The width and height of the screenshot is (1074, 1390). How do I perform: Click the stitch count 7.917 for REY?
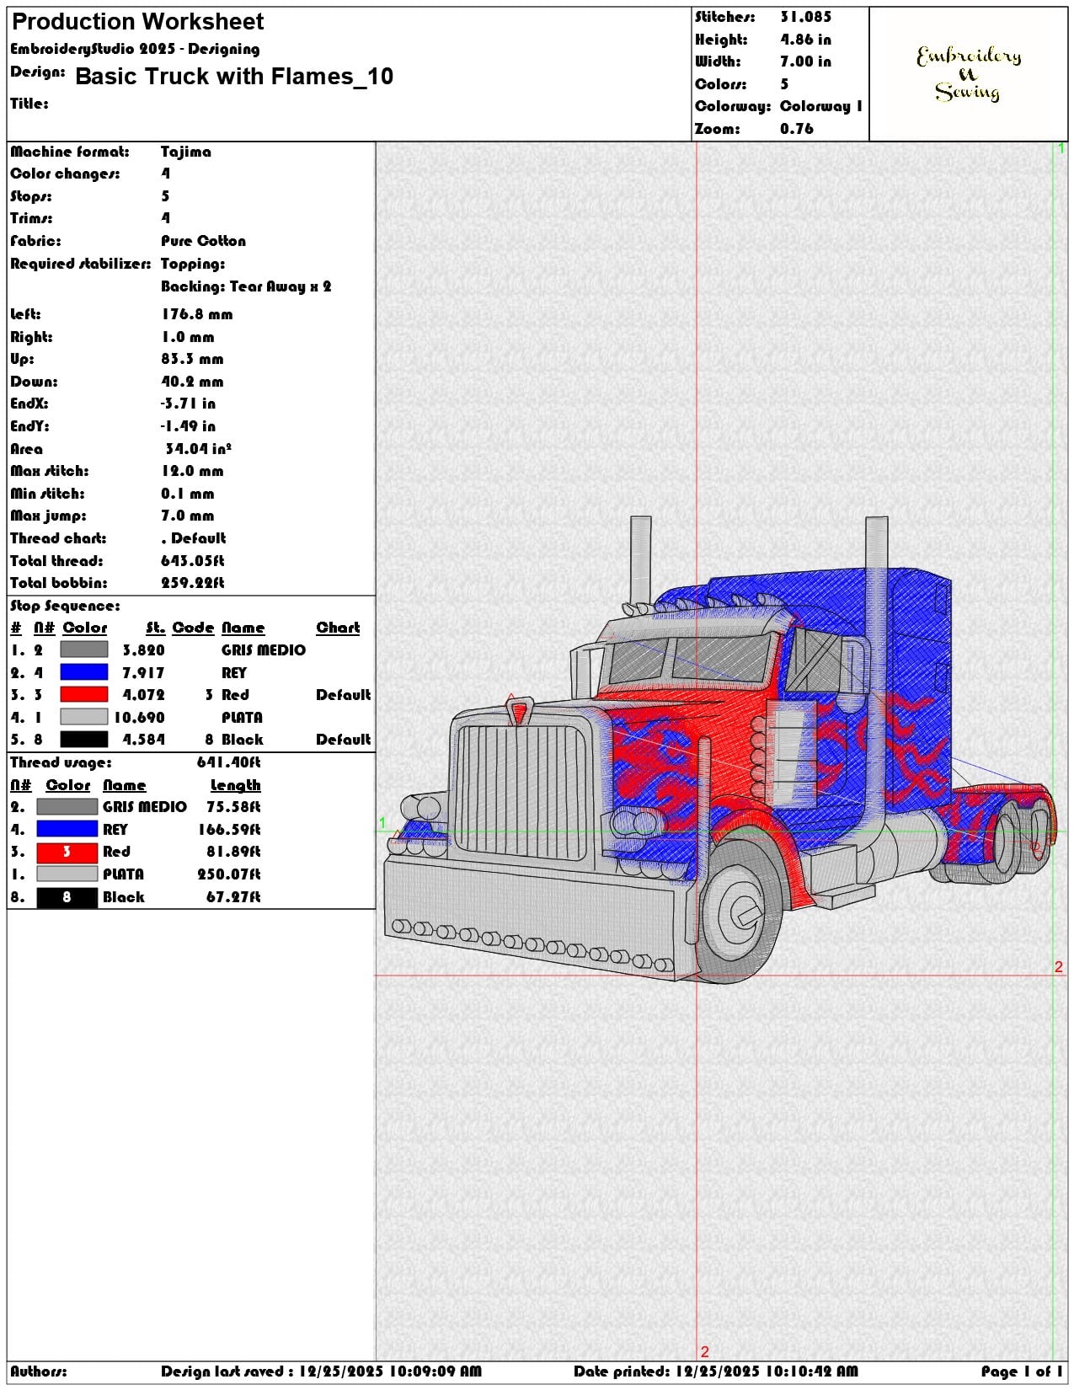[143, 673]
